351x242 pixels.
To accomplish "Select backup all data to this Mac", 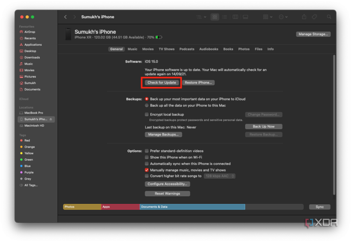I will pyautogui.click(x=147, y=105).
